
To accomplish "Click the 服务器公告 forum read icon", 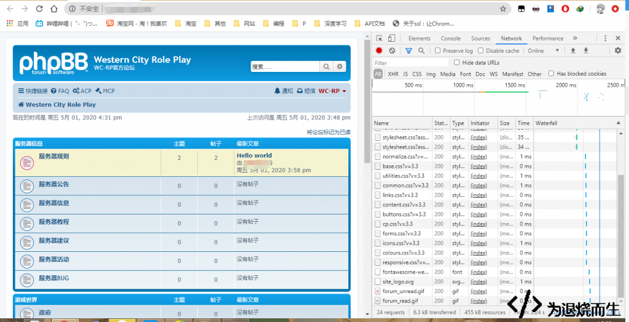I will click(27, 187).
